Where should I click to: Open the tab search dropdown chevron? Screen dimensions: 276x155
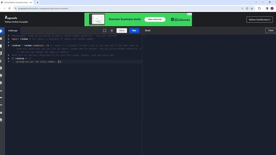tap(256, 2)
